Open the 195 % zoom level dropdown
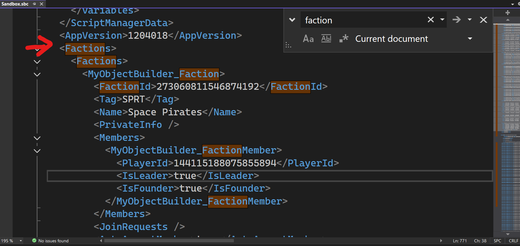Screen dimensions: 520x246 21,241
